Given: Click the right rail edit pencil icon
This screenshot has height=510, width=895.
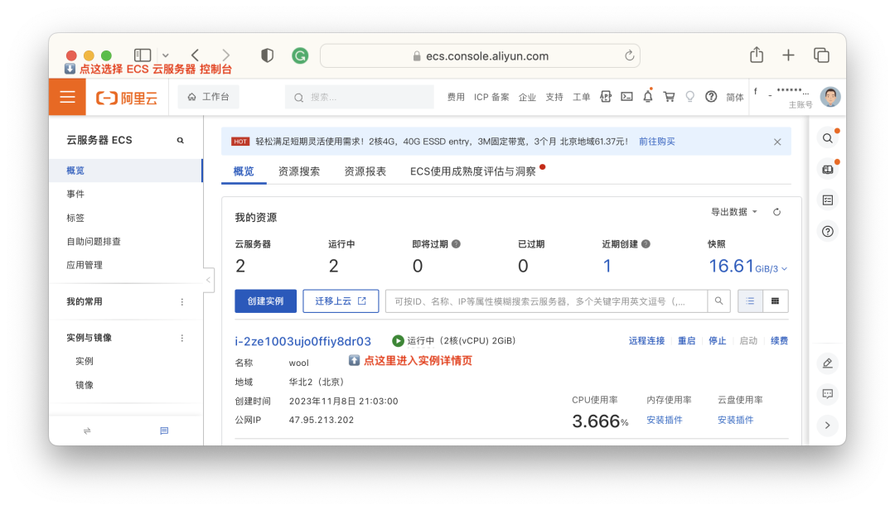Looking at the screenshot, I should (x=828, y=363).
